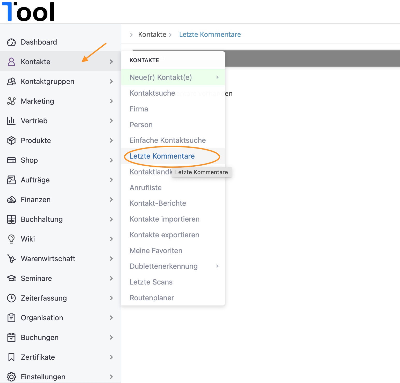Choose Neue(r) Kontakt(e) menu entry
Image resolution: width=400 pixels, height=383 pixels.
[173, 77]
